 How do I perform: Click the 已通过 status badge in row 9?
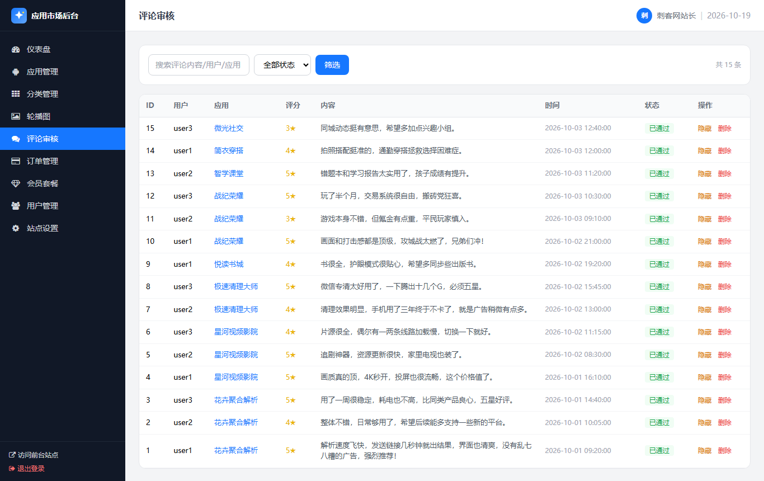coord(659,264)
